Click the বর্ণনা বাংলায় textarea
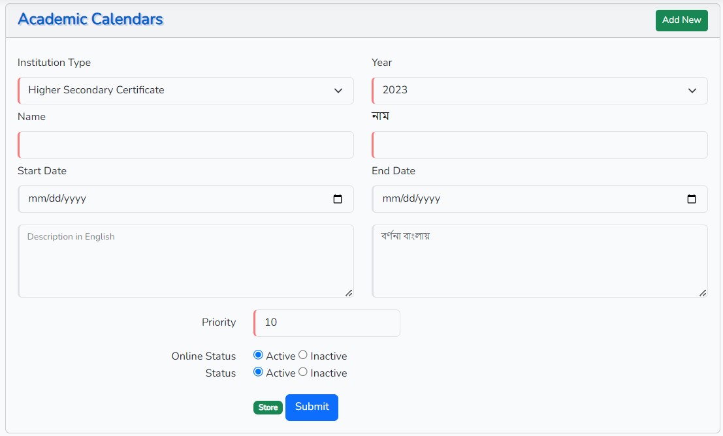The width and height of the screenshot is (723, 436). click(539, 261)
